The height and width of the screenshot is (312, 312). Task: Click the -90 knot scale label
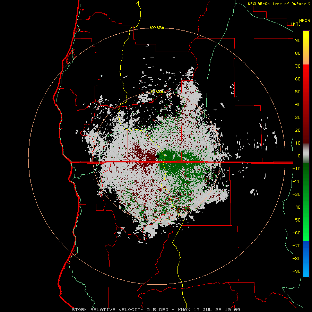(296, 271)
